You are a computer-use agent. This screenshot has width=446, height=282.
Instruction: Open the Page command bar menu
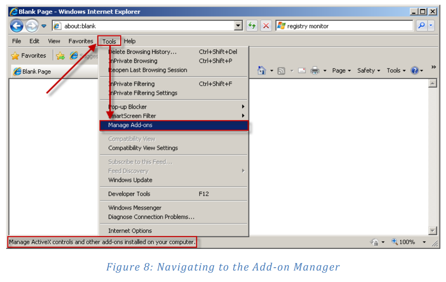342,70
